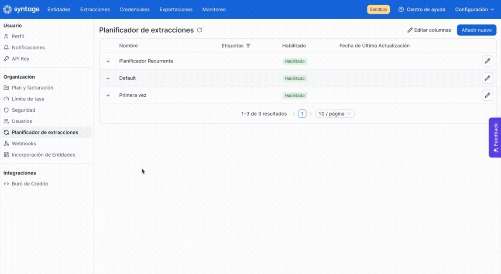Viewport: 501px width, 274px height.
Task: Click the Centro de ayuda question icon
Action: [401, 10]
